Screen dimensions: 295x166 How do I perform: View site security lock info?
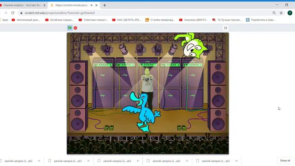coord(21,13)
